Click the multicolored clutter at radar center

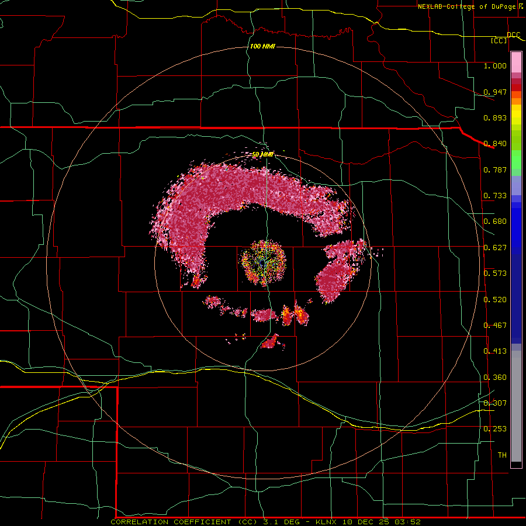pos(264,262)
